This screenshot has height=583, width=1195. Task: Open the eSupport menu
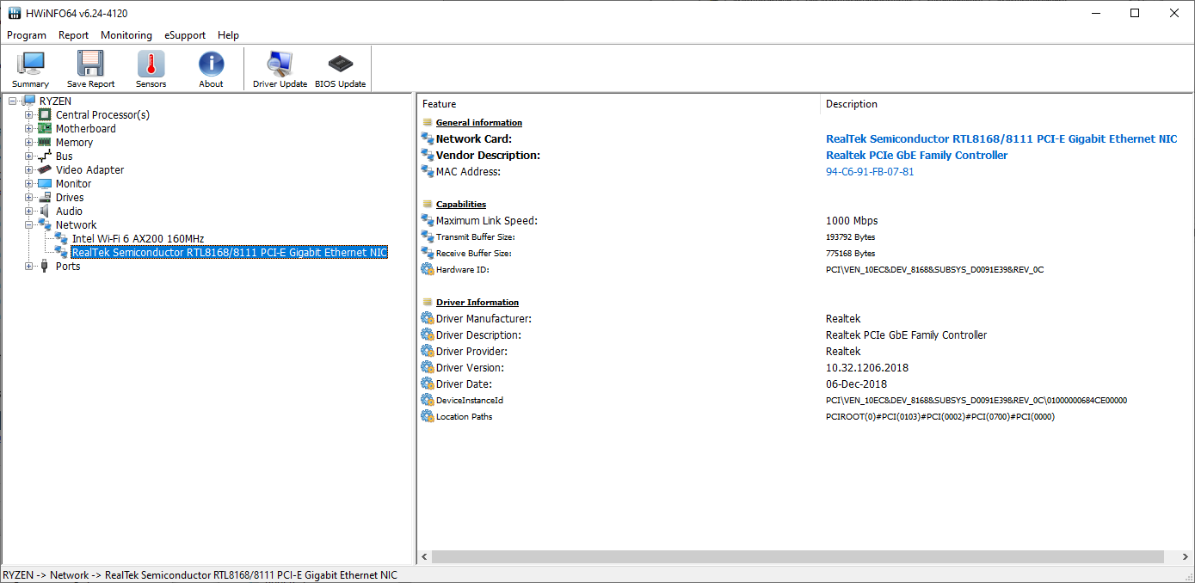click(185, 35)
